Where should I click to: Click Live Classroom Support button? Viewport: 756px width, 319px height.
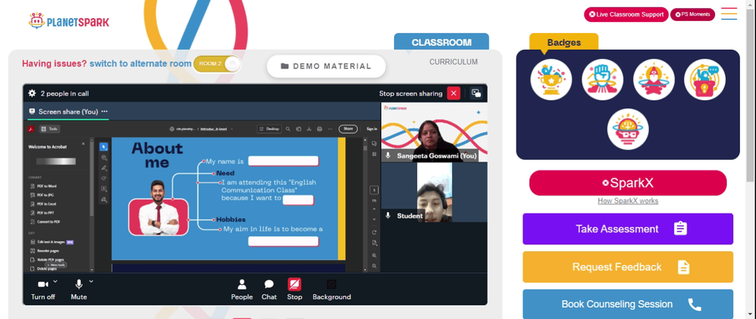click(626, 14)
